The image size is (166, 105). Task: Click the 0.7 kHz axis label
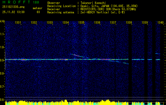[2, 87]
